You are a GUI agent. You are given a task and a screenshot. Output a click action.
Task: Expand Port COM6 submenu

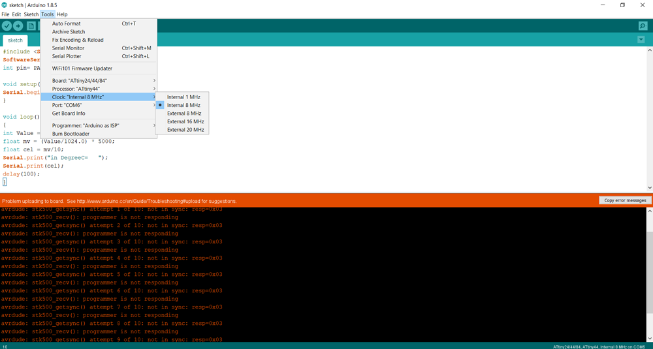(99, 105)
